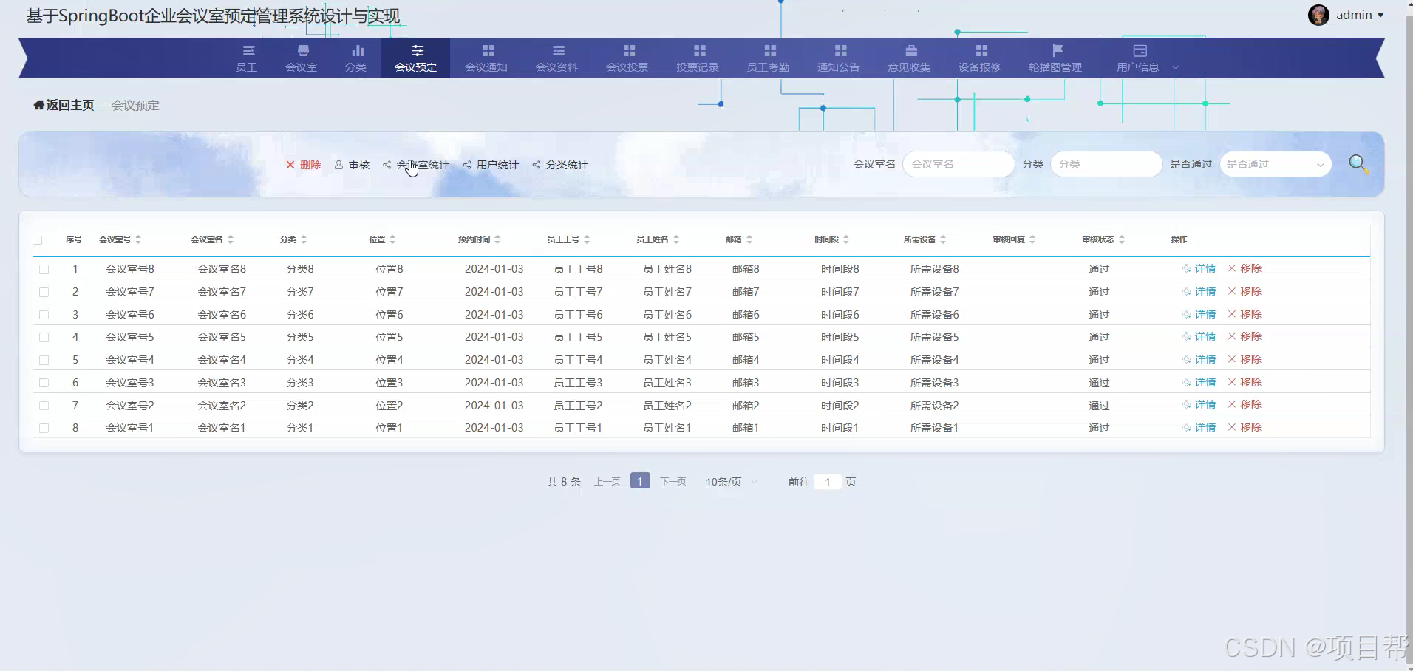Viewport: 1413px width, 671px height.
Task: Check the row for 会议室号1
Action: 44,429
